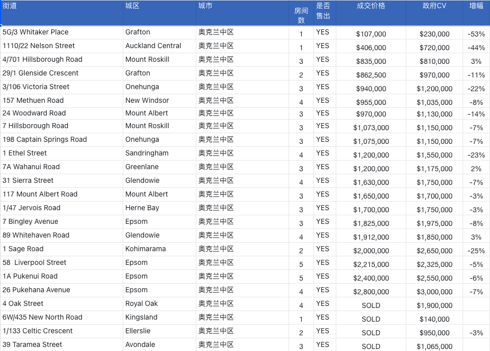
Task: Select the 5G/3 Whitaker Place cell
Action: tap(61, 32)
